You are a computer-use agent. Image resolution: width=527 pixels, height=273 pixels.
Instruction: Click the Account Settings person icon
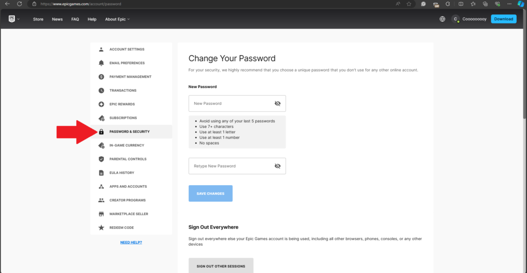[101, 49]
